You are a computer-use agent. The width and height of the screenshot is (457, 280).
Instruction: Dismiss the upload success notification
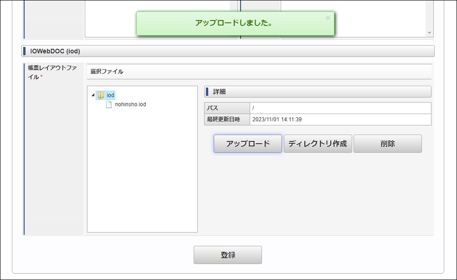(328, 18)
